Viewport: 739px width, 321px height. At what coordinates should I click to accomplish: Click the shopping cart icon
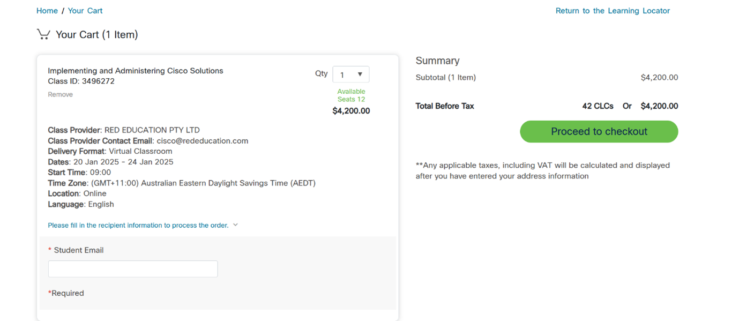43,34
